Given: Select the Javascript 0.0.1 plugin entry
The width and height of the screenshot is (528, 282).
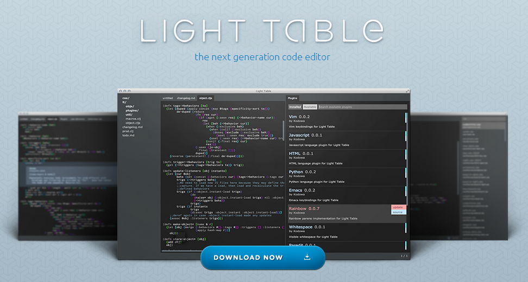Looking at the screenshot, I should click(x=347, y=140).
